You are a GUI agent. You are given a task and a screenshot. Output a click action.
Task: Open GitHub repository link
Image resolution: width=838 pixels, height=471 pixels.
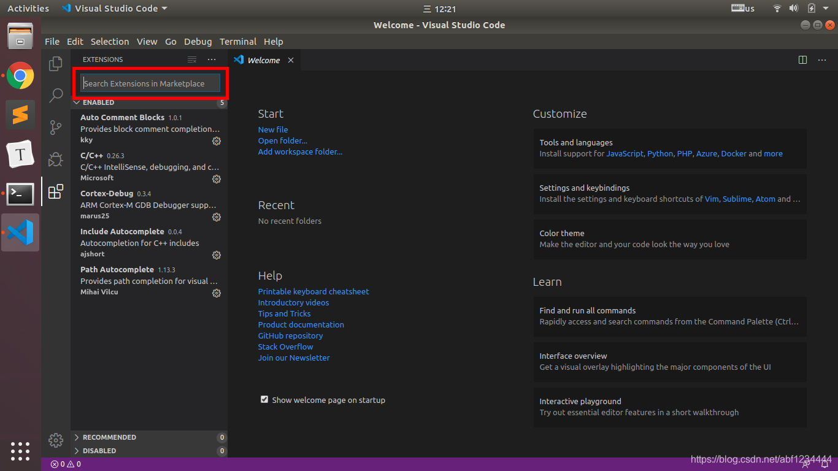coord(290,335)
